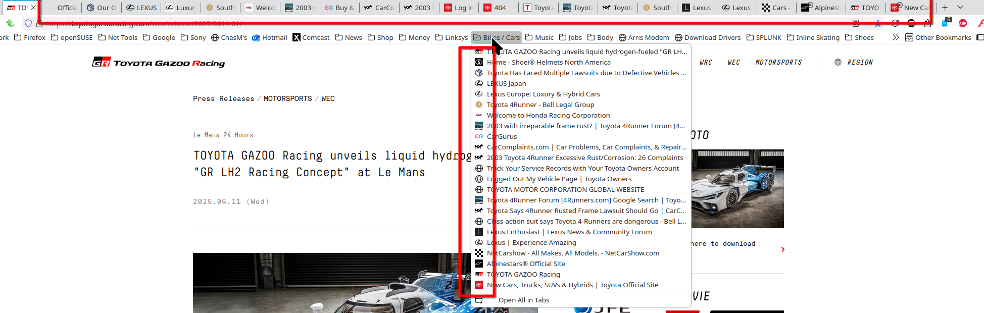Switch to the Alpinestars tab
The height and width of the screenshot is (313, 984).
coord(821,8)
